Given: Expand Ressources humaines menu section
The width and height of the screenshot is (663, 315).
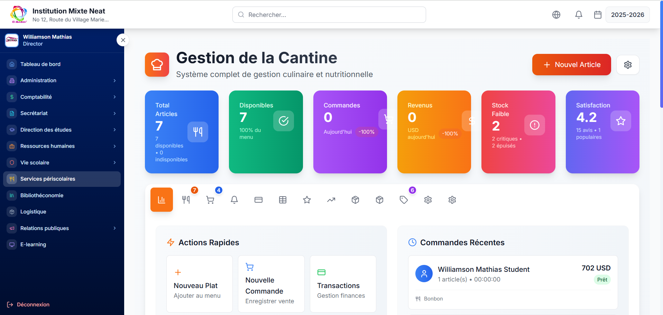Looking at the screenshot, I should tap(62, 146).
